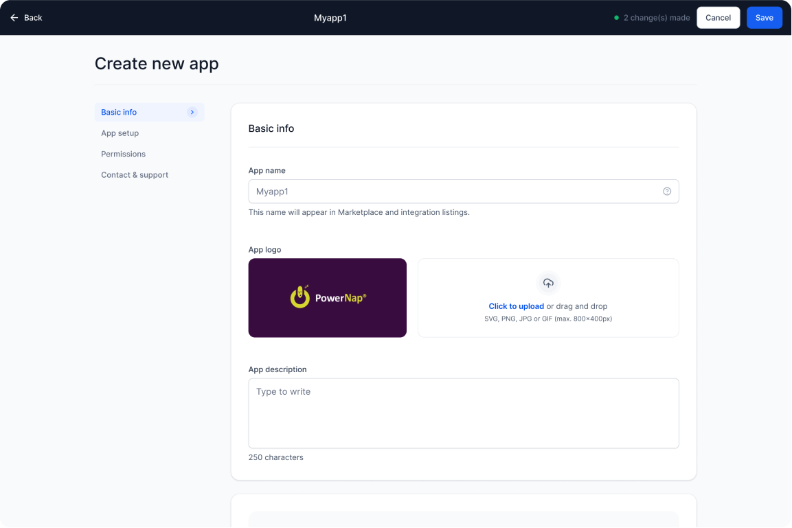
Task: Click the back arrow icon
Action: pyautogui.click(x=14, y=18)
